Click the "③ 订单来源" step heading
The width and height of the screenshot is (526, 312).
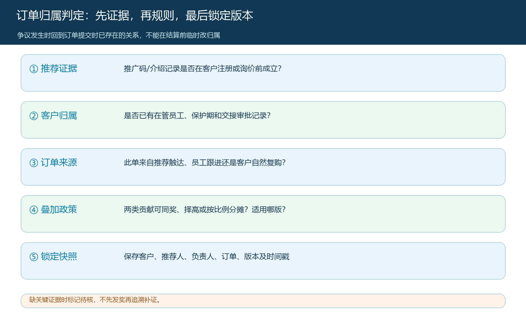tap(53, 162)
